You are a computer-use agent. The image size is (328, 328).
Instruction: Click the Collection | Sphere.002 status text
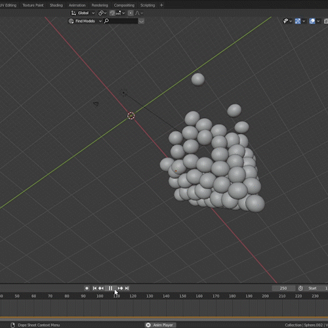[x=306, y=325]
